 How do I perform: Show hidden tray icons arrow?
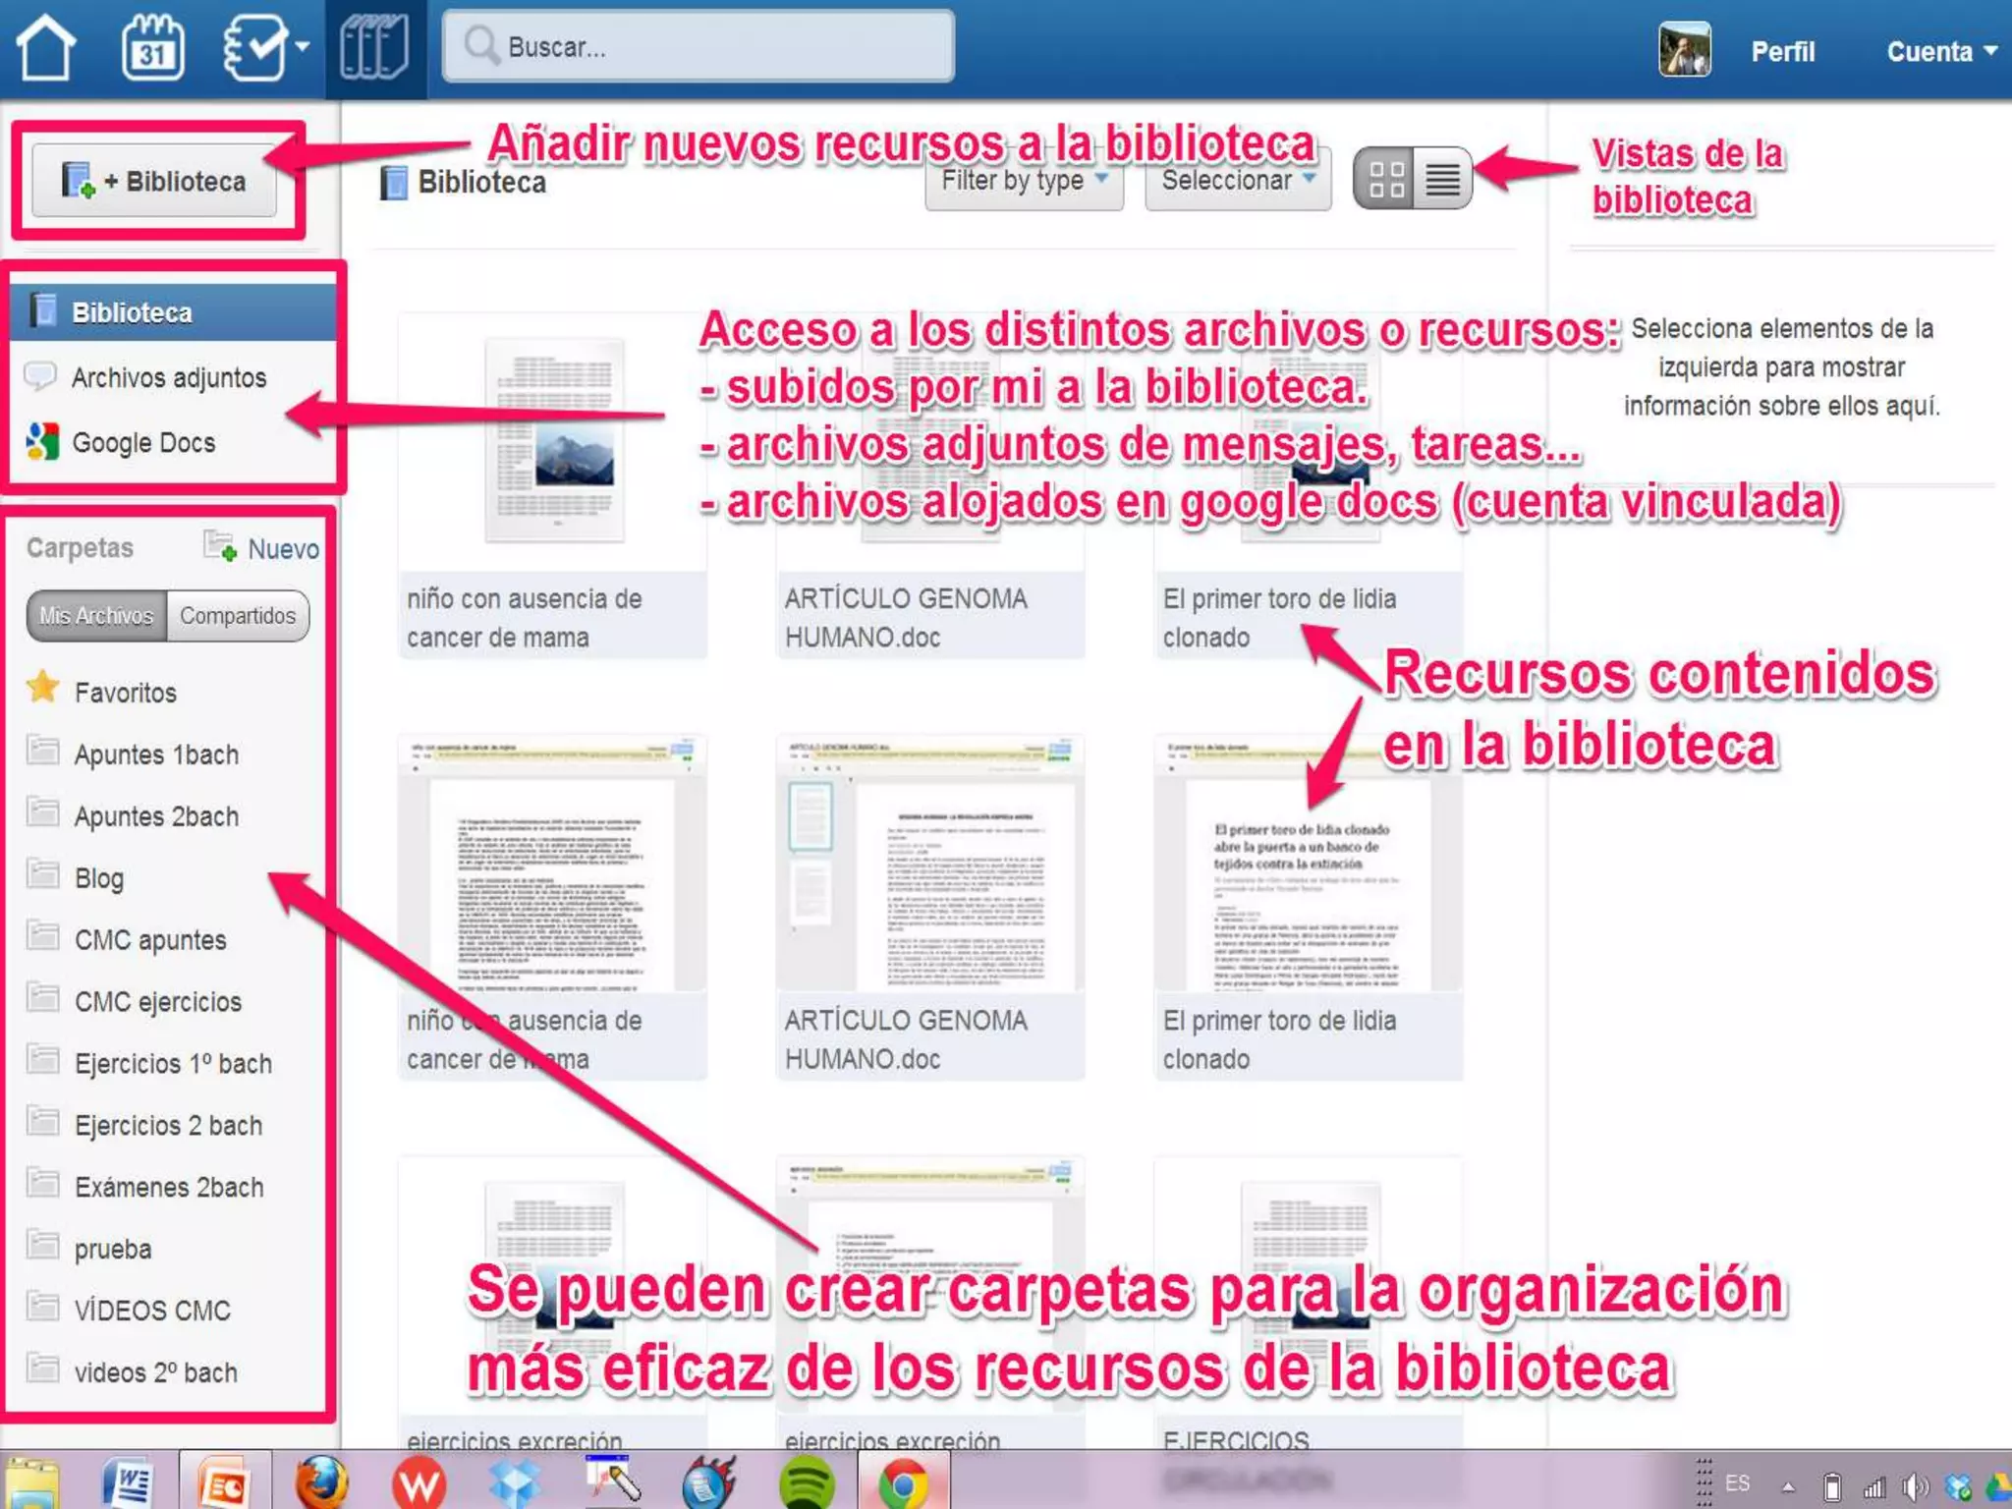1788,1487
